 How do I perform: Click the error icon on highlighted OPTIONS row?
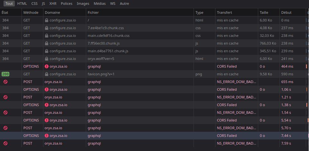[47, 136]
